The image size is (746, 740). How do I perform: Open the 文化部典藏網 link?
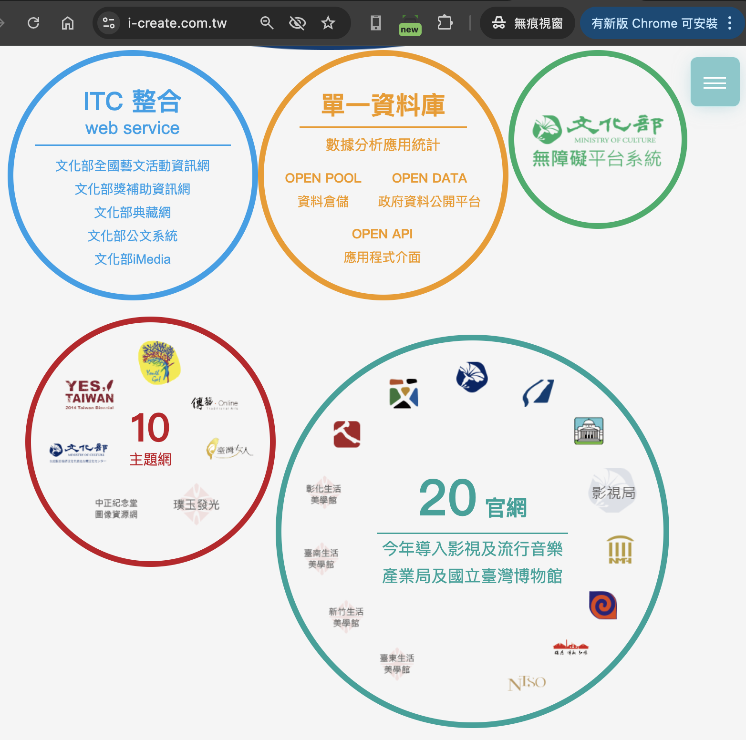133,213
